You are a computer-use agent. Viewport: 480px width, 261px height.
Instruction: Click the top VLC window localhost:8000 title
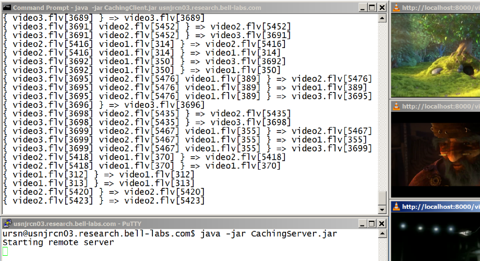(441, 8)
